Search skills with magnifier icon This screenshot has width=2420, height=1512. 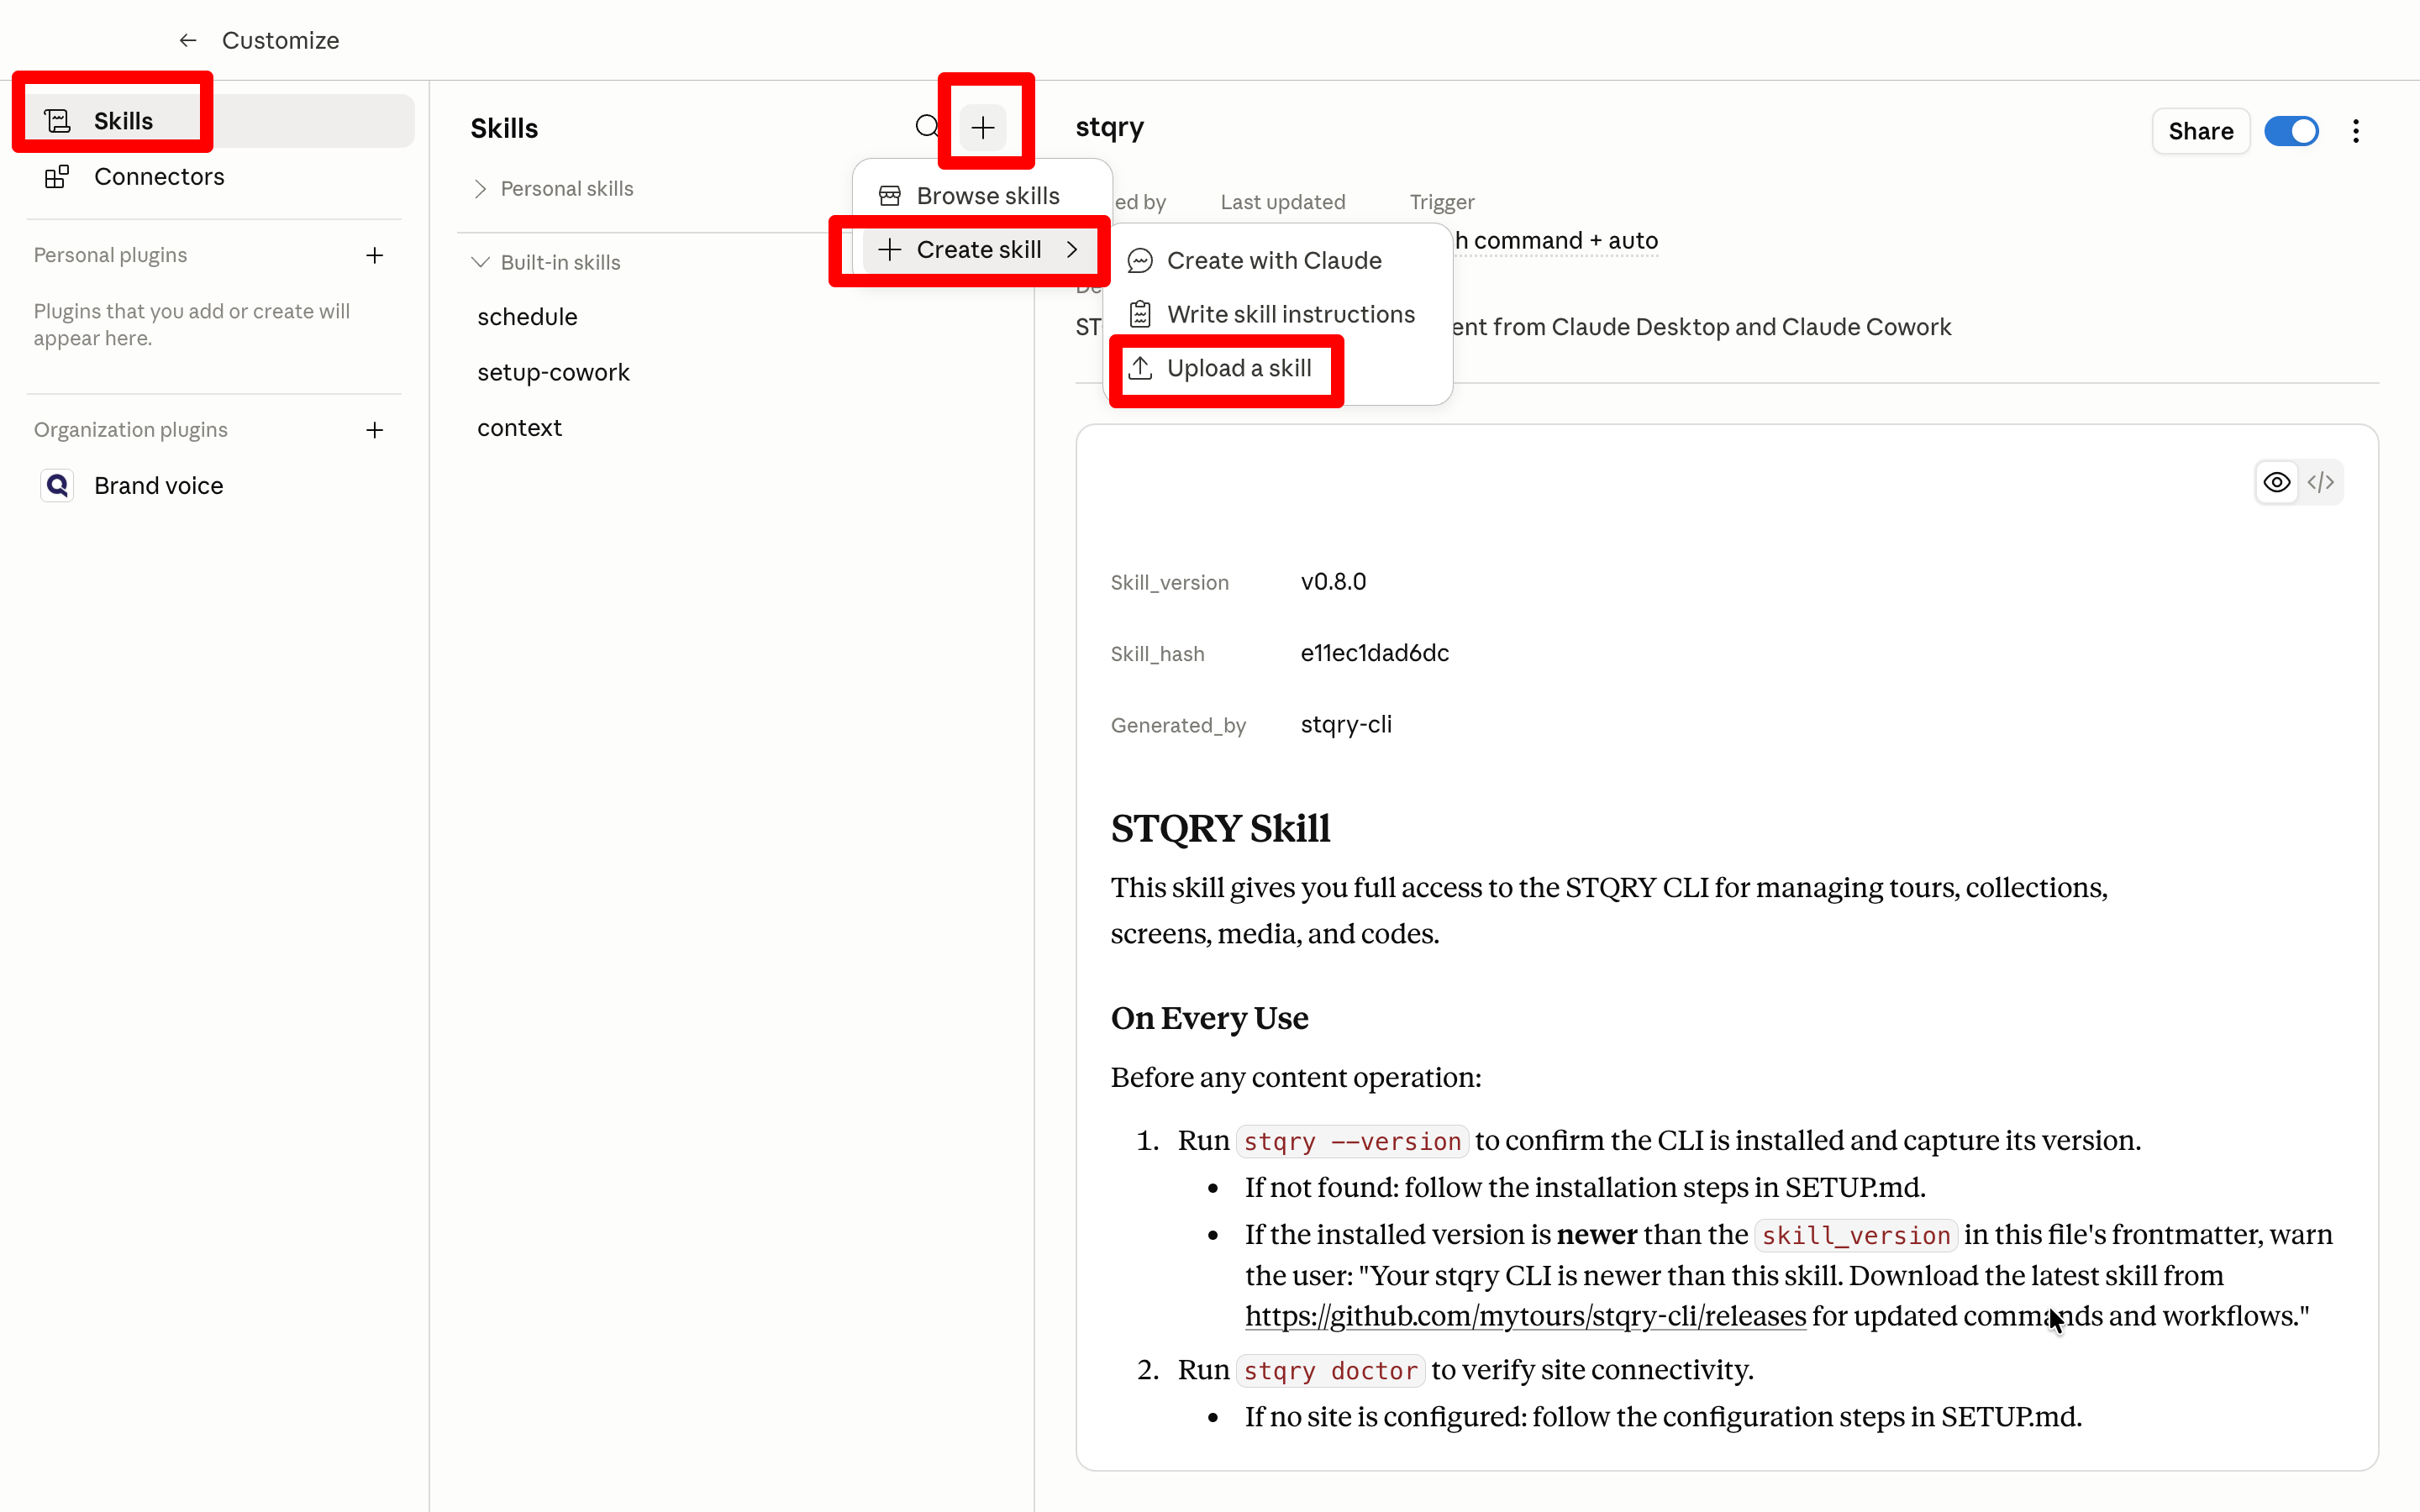(x=927, y=127)
